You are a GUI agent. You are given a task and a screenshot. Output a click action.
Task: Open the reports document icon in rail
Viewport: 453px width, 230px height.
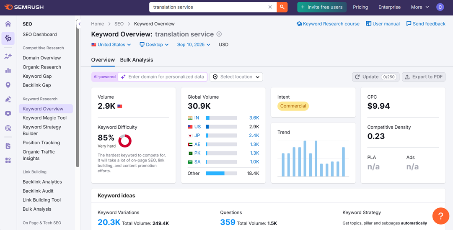[x=8, y=146]
